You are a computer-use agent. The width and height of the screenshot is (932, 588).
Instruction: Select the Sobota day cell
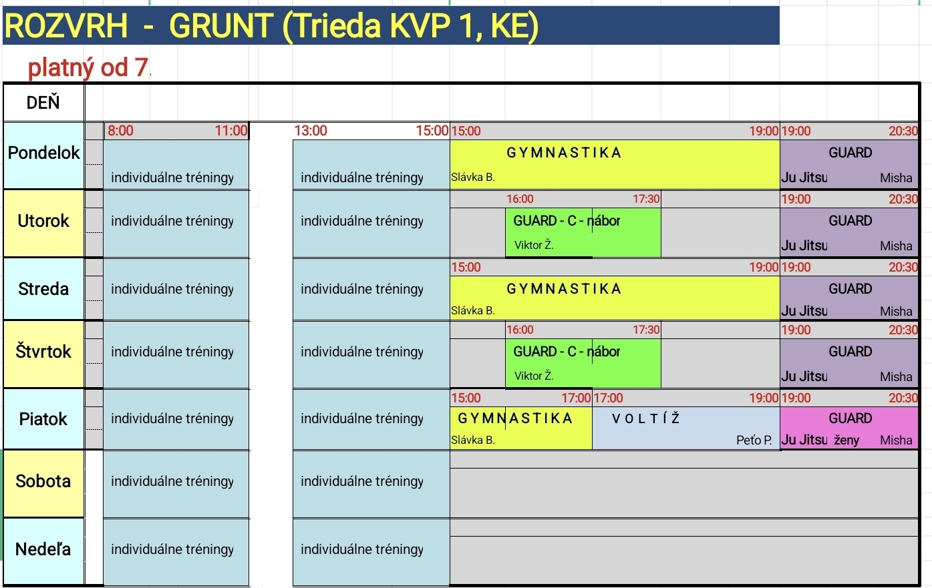43,481
